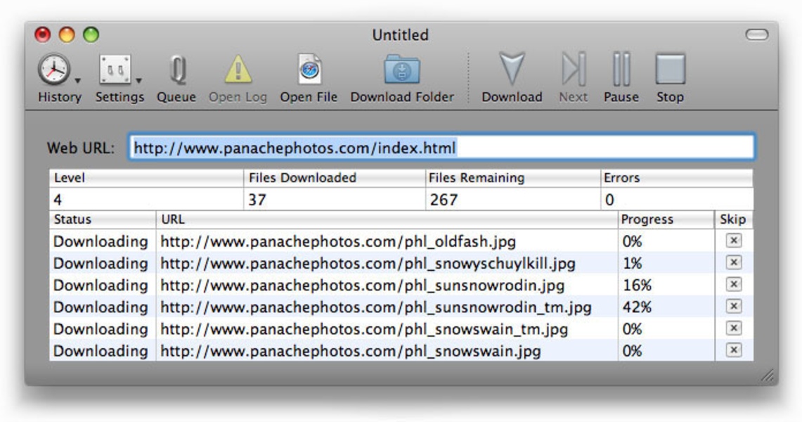Click the 16% progress value
802x422 pixels.
tap(637, 285)
